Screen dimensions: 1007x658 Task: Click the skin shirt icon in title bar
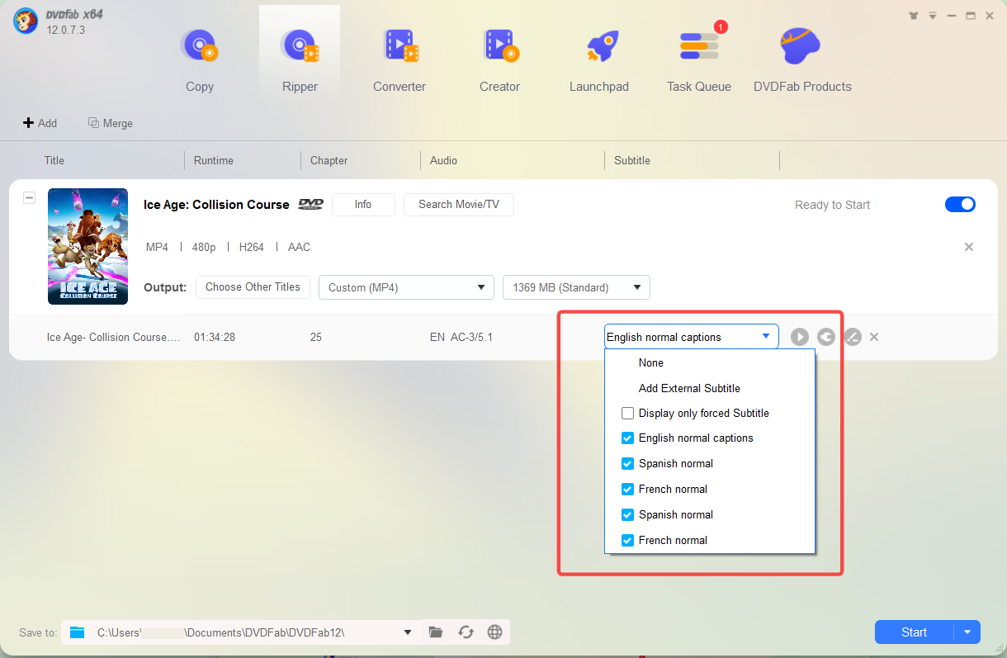tap(914, 16)
